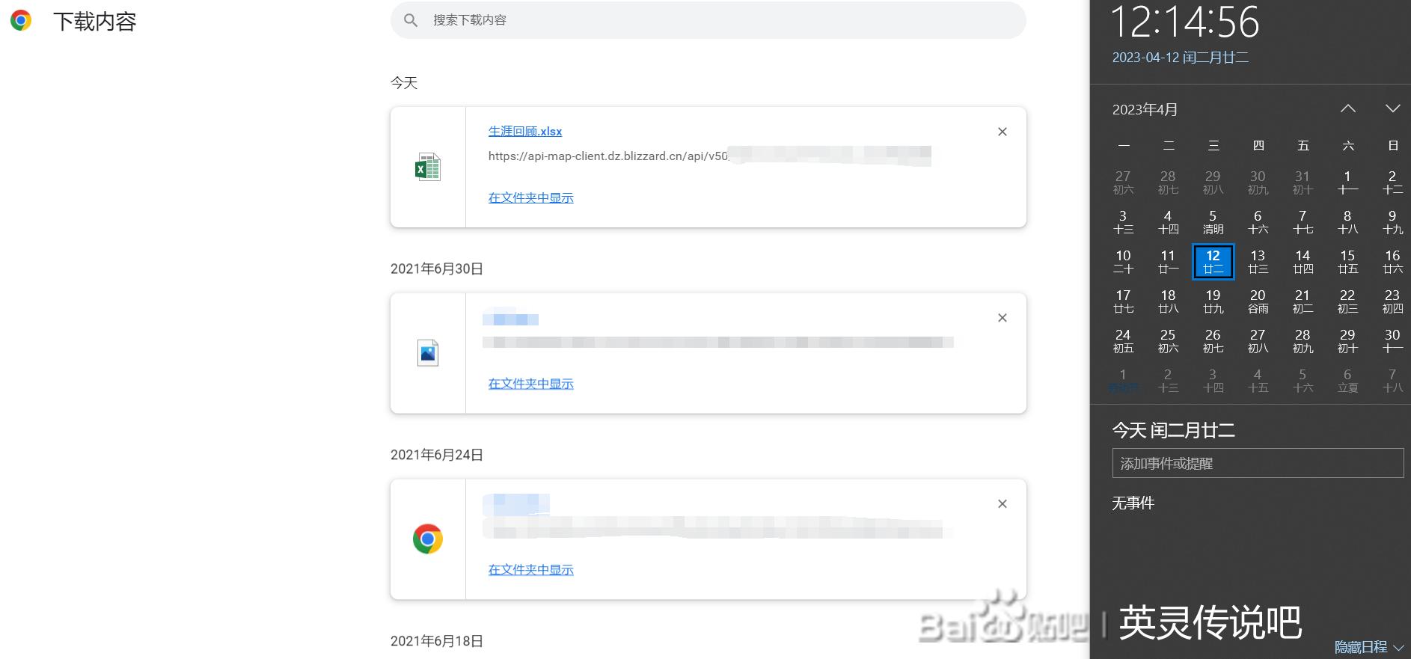Viewport: 1411px width, 659px height.
Task: Focus the 搜索下载内容 search field
Action: coord(708,20)
